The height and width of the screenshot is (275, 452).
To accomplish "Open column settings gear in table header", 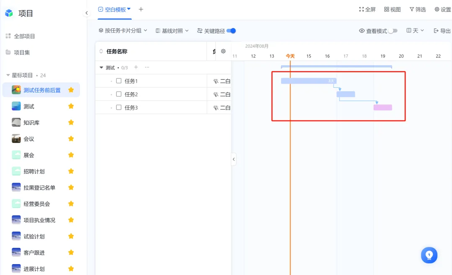I will tap(223, 51).
